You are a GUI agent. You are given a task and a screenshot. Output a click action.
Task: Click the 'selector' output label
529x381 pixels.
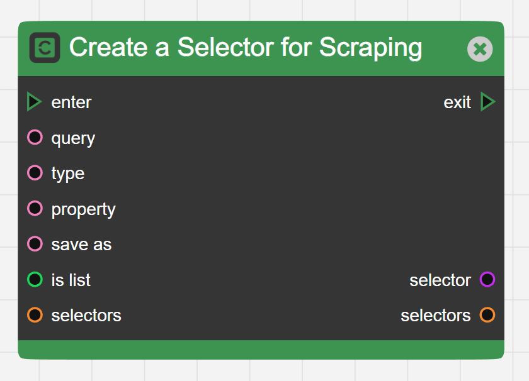440,279
